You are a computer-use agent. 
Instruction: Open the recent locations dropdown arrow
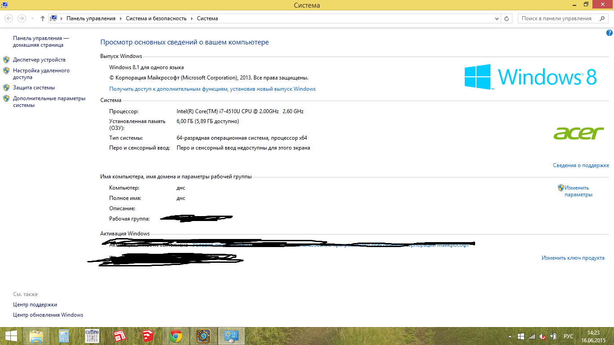32,18
